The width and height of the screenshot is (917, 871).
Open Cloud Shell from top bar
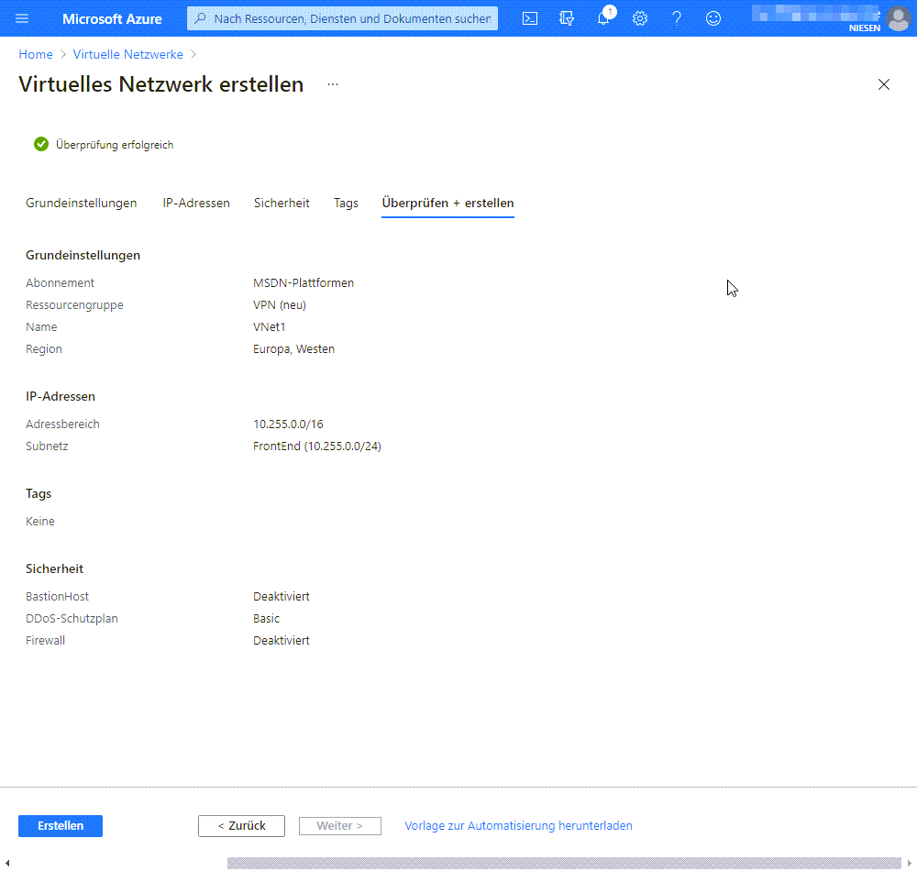530,18
